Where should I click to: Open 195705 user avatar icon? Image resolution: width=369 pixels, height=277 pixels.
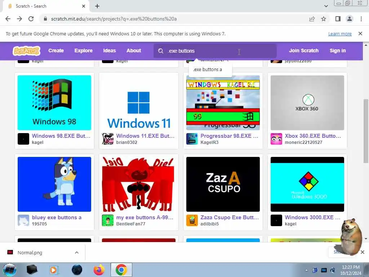[23, 220]
